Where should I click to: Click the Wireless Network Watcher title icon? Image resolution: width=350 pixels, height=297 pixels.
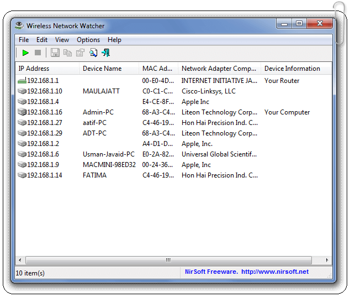19,26
